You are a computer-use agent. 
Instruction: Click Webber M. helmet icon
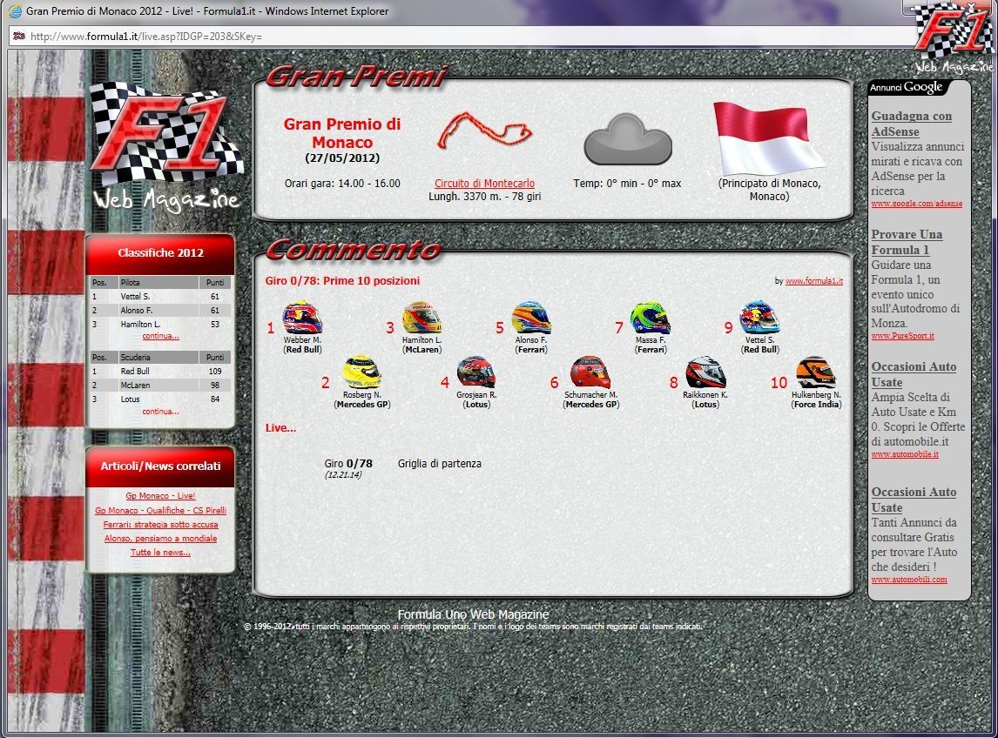pos(302,318)
